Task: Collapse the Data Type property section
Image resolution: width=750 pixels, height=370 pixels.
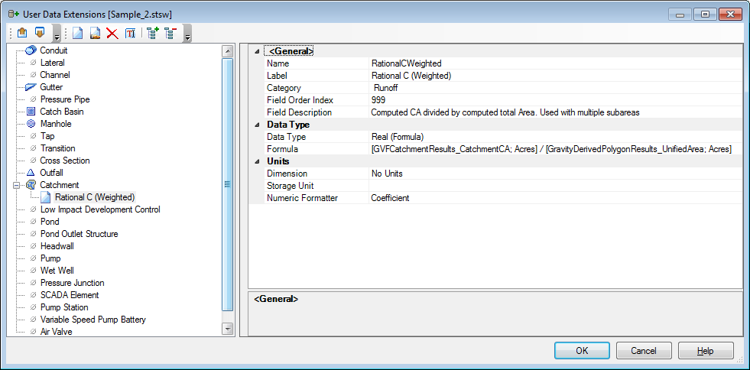Action: pos(258,125)
